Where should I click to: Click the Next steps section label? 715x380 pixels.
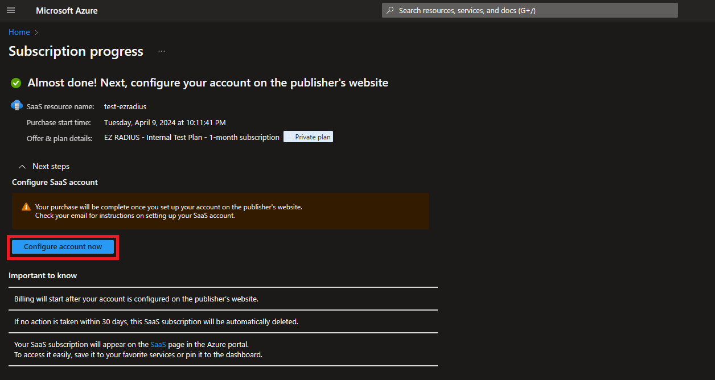(51, 167)
